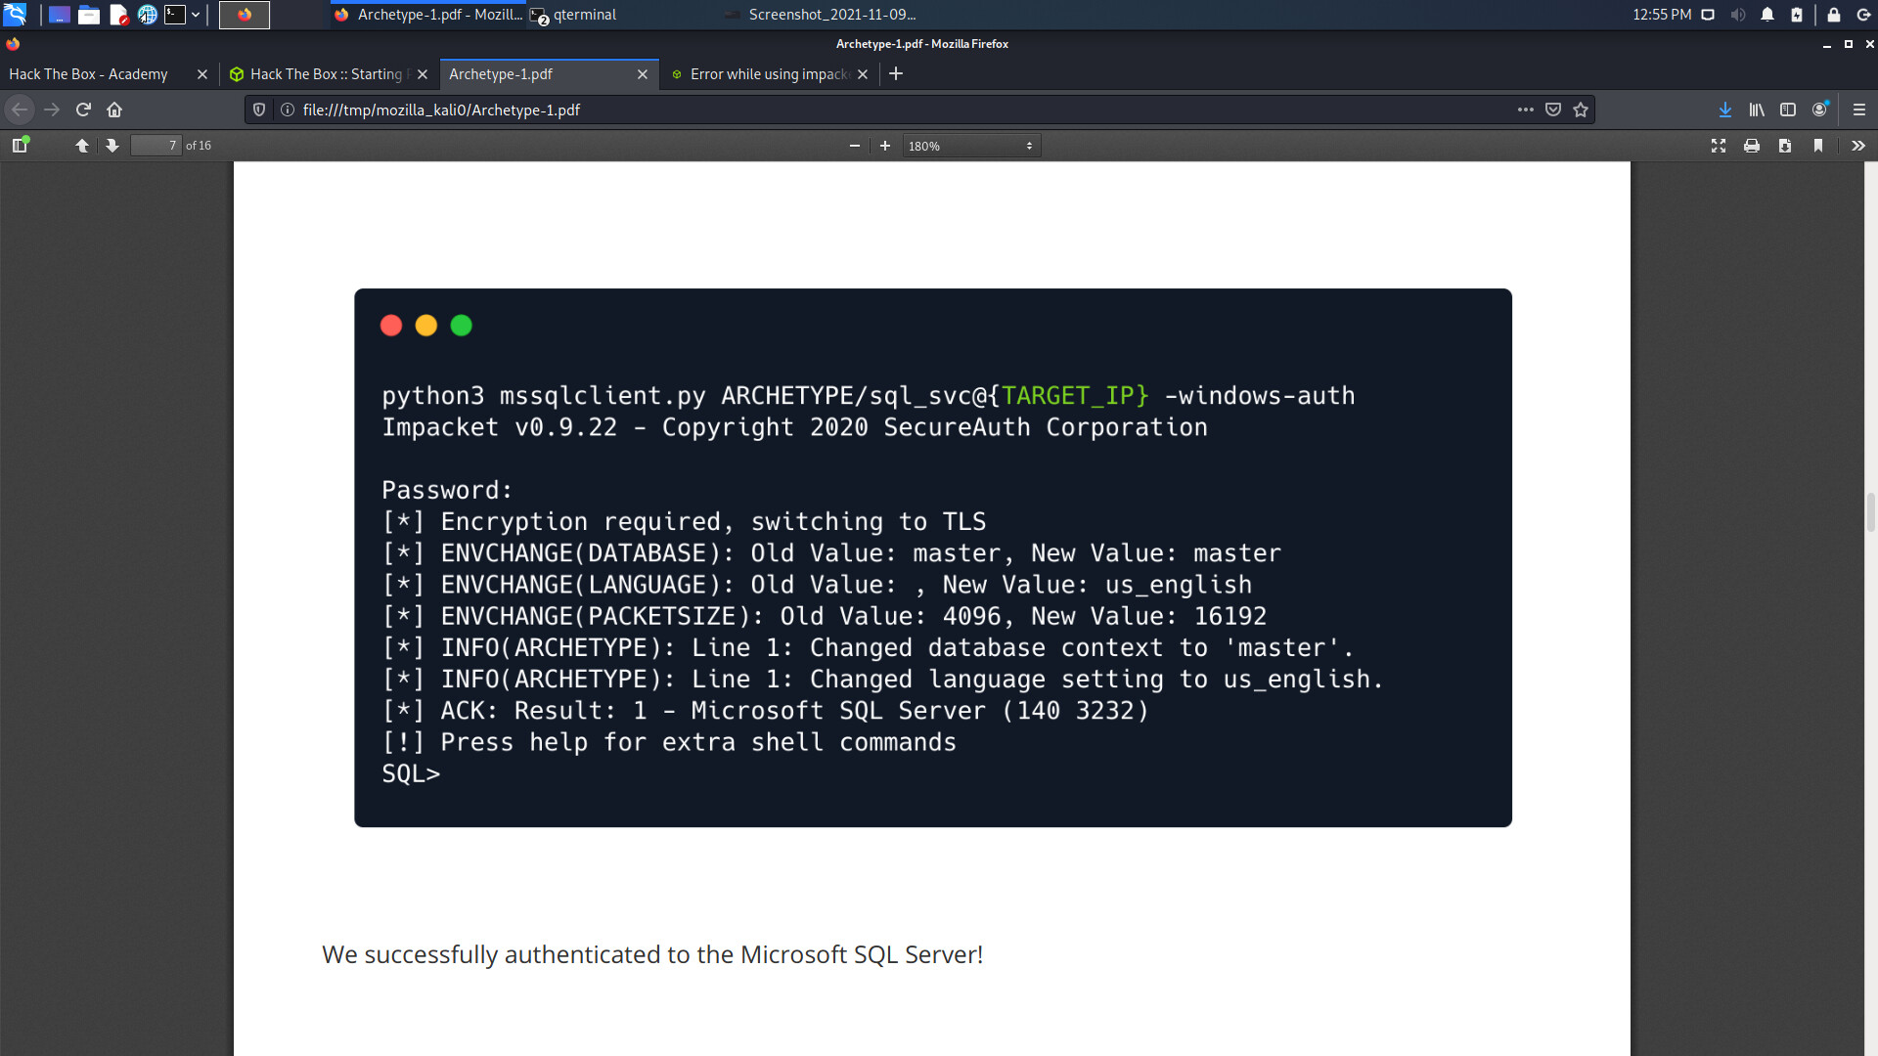The width and height of the screenshot is (1878, 1056).
Task: Open page actions three-dot menu
Action: [1525, 110]
